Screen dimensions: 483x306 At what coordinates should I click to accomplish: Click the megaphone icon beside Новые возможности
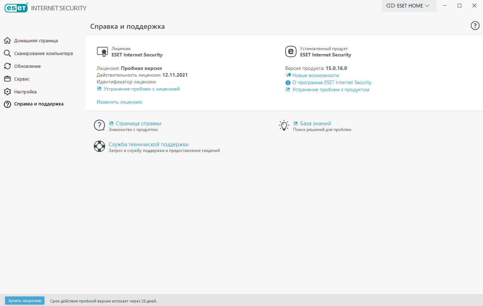288,75
